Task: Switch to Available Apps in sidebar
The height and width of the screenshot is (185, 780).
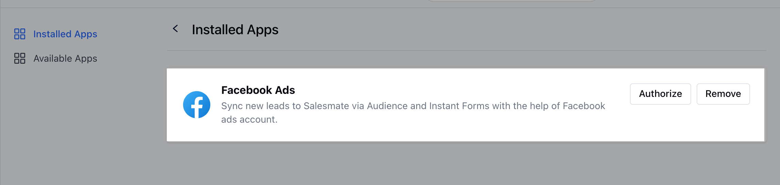Action: click(55, 58)
